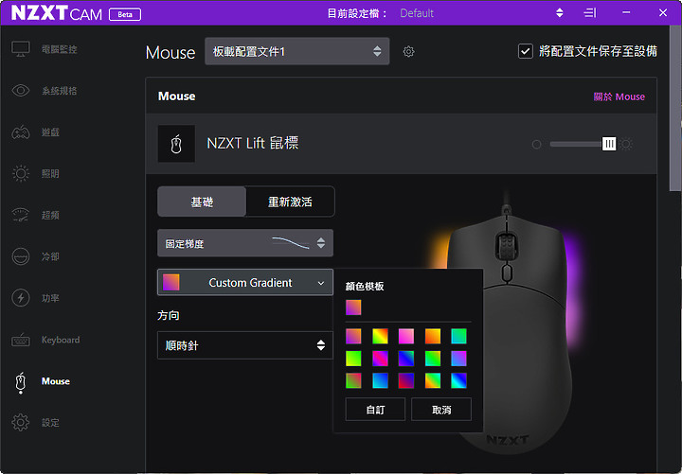Pick the purple-to-orange gradient swatch in the first row
The width and height of the screenshot is (682, 474).
(353, 336)
